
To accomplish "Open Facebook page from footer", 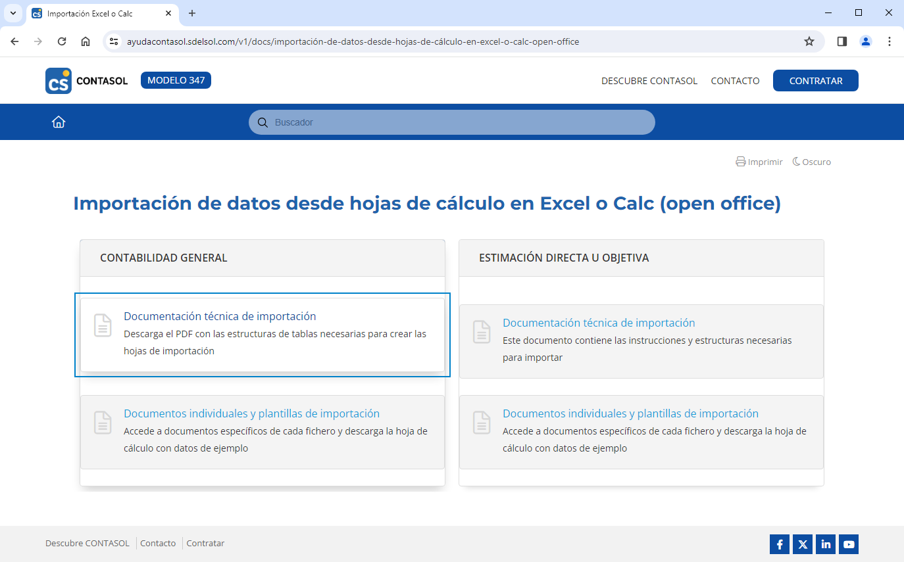I will 780,544.
